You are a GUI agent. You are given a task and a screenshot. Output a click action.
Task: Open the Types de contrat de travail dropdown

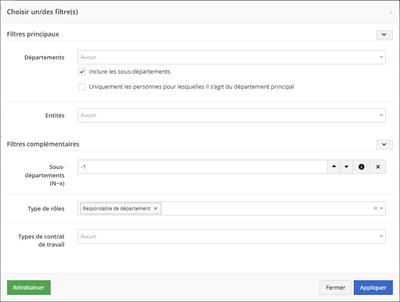231,236
